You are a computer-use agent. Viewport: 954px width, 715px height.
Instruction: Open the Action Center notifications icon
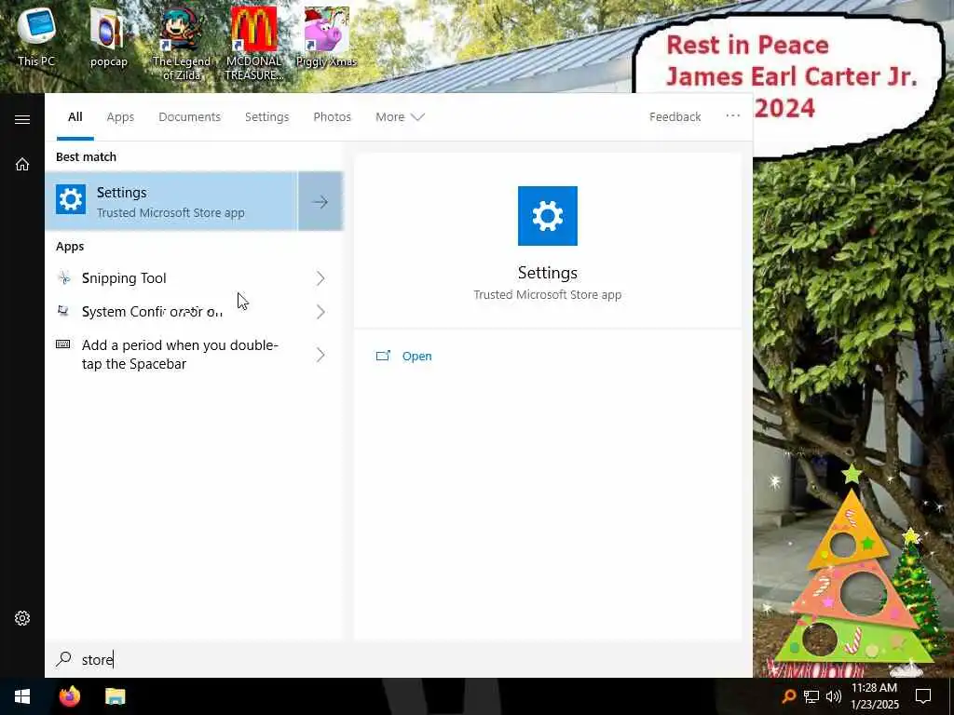pos(923,696)
